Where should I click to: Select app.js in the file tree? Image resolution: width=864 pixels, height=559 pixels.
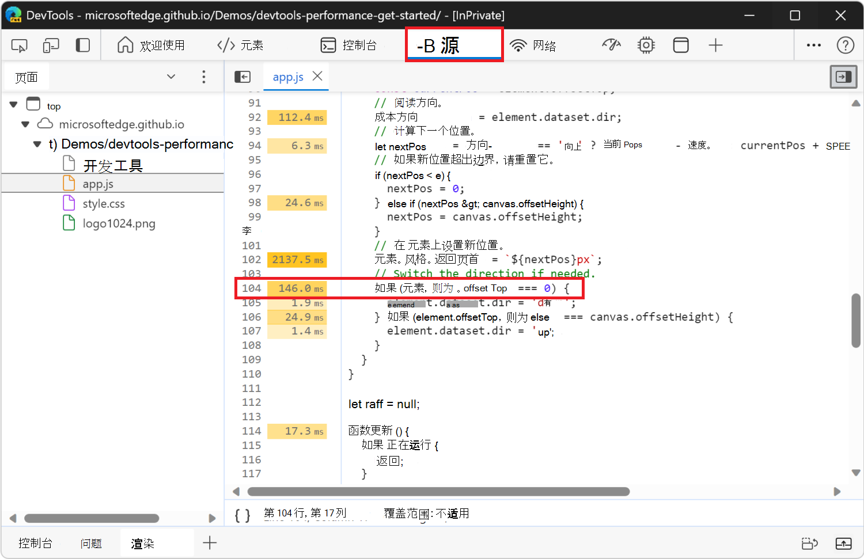point(98,184)
